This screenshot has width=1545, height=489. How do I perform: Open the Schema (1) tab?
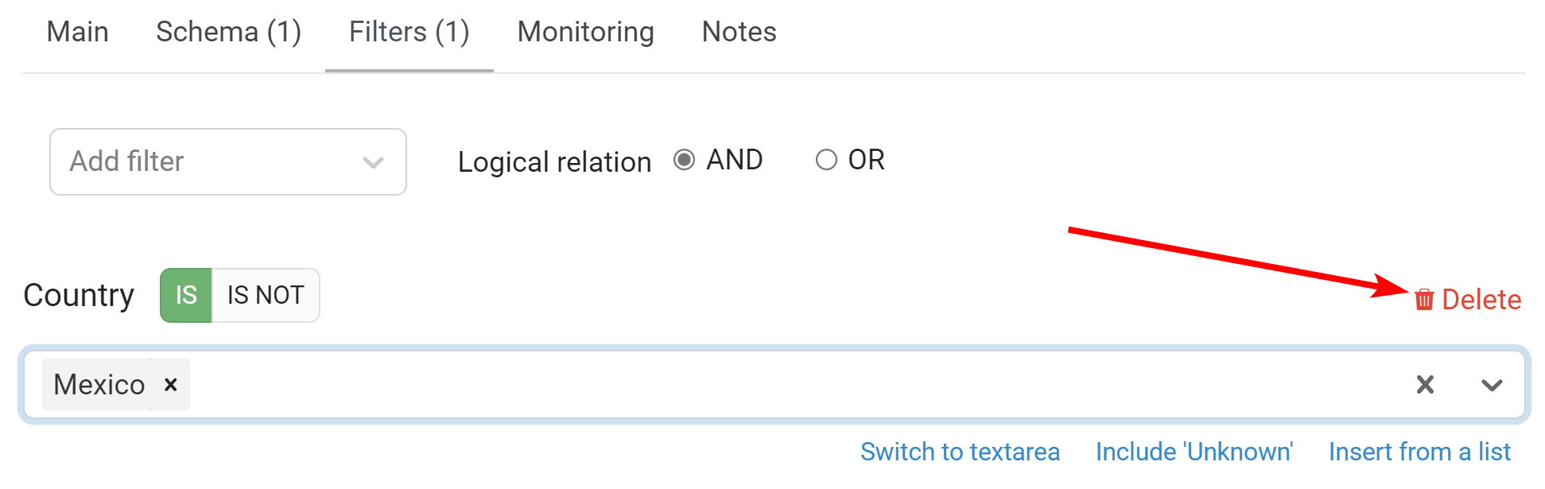[x=229, y=33]
